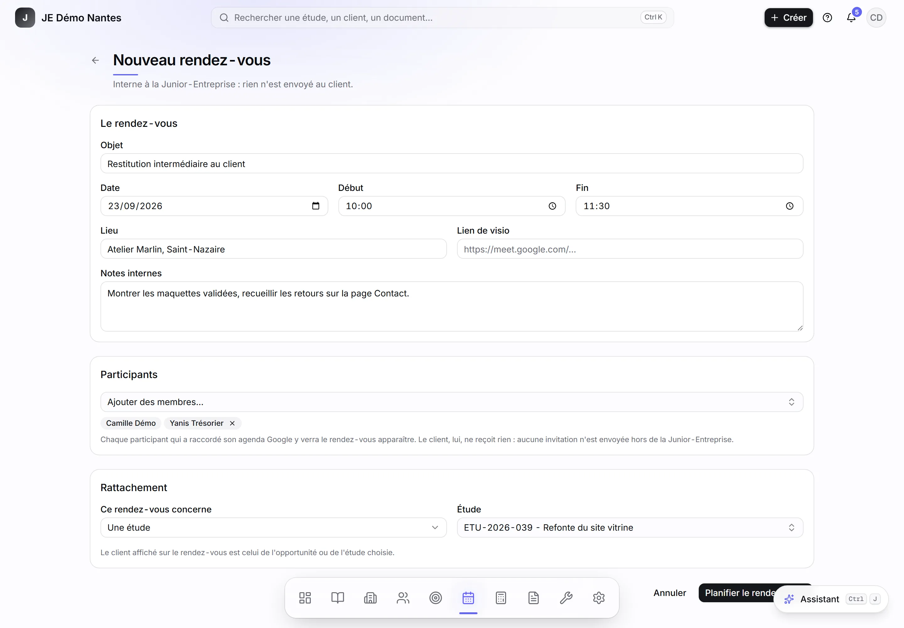Click the Le rendez-vous section heading
This screenshot has height=628, width=904.
pyautogui.click(x=138, y=123)
